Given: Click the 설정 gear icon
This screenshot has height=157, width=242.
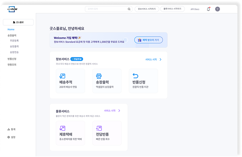Looking at the screenshot, I should click(x=9, y=137).
